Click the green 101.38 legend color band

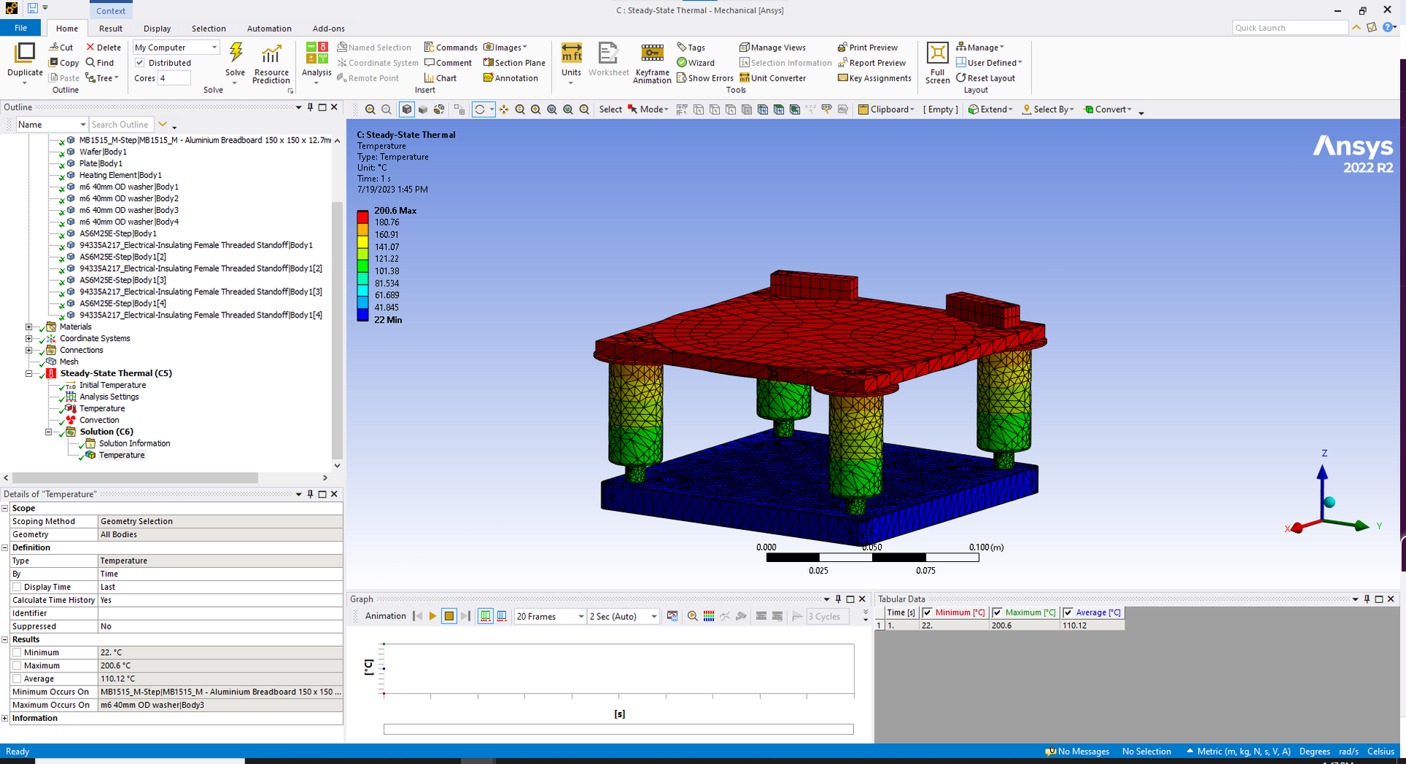[362, 266]
